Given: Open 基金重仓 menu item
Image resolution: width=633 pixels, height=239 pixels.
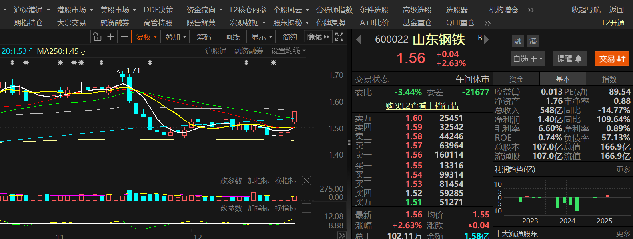Looking at the screenshot, I should (417, 23).
